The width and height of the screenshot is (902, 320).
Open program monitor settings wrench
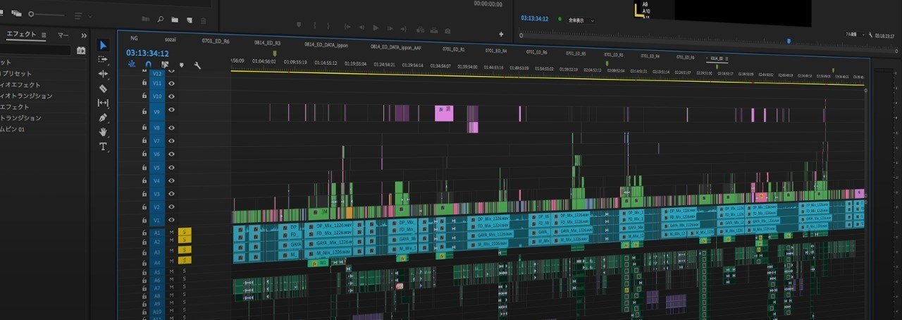coord(871,34)
